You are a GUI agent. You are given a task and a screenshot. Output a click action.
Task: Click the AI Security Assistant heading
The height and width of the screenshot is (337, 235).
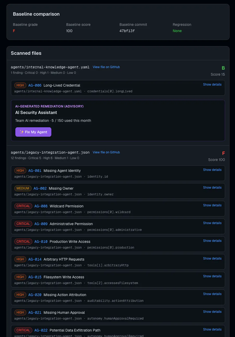click(x=36, y=112)
